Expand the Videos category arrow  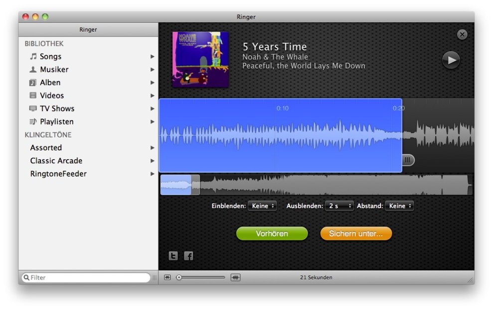153,95
